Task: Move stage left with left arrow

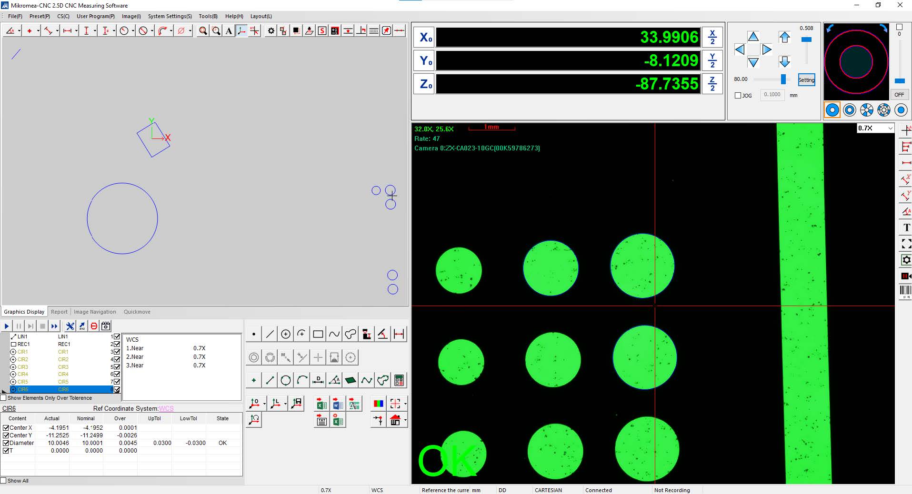Action: click(740, 49)
